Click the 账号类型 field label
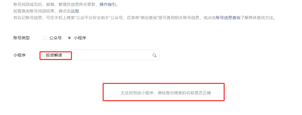302x115 pixels. (x=22, y=38)
